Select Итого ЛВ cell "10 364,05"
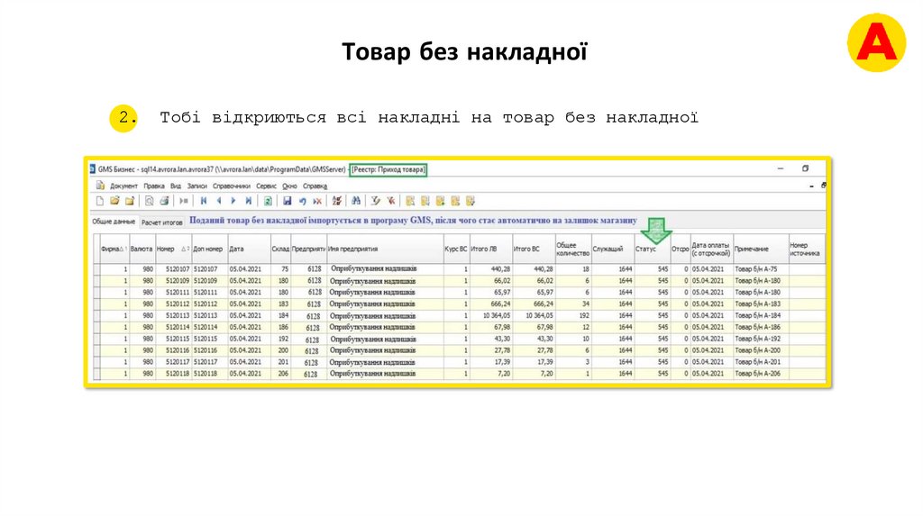The image size is (923, 517). [x=491, y=315]
